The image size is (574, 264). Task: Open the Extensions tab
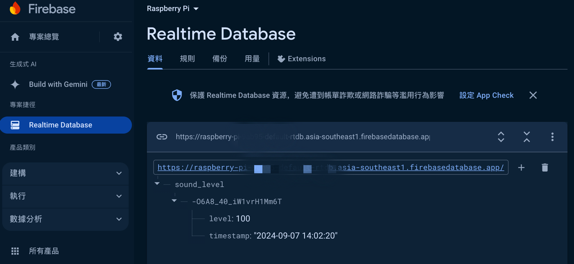coord(301,59)
